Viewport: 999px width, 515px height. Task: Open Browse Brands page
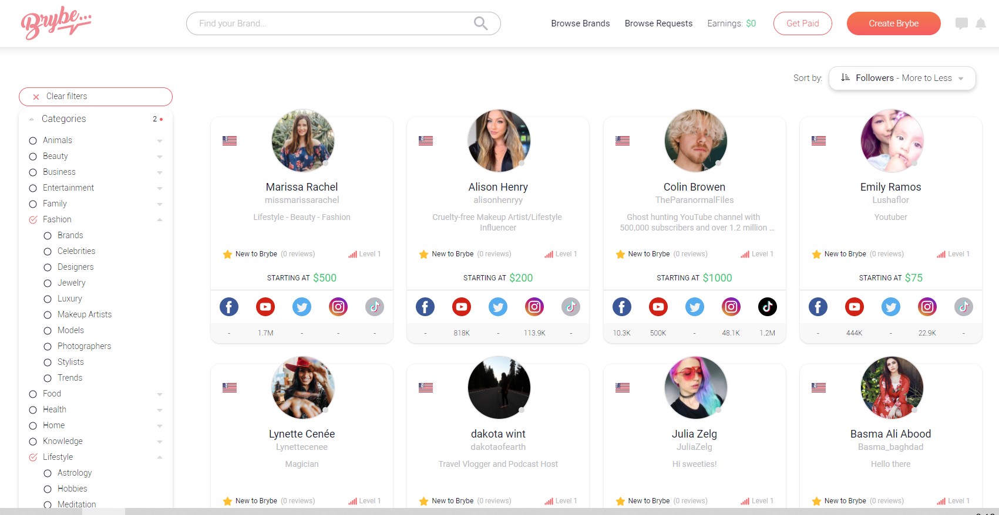pyautogui.click(x=580, y=23)
